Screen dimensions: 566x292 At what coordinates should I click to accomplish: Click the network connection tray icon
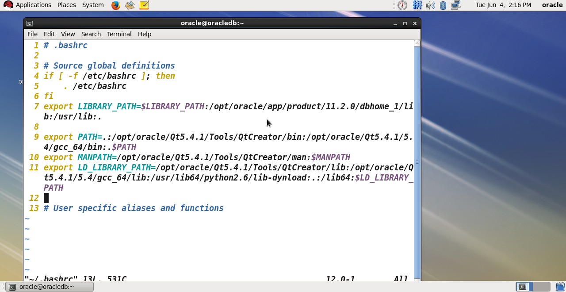tap(456, 5)
